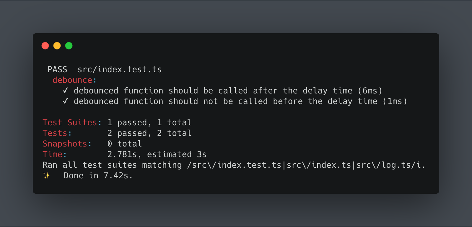Click the '2 passed, 2 total' text
Image resolution: width=472 pixels, height=227 pixels.
coord(149,133)
